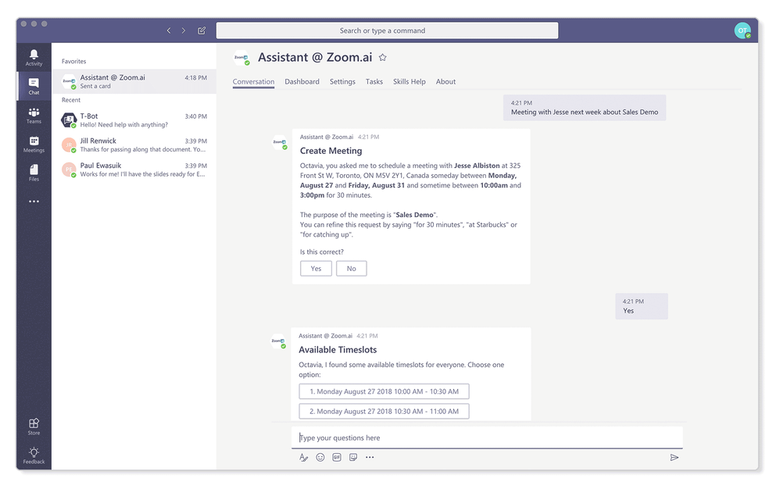Send the message with arrow icon
The image size is (780, 489).
pos(674,457)
